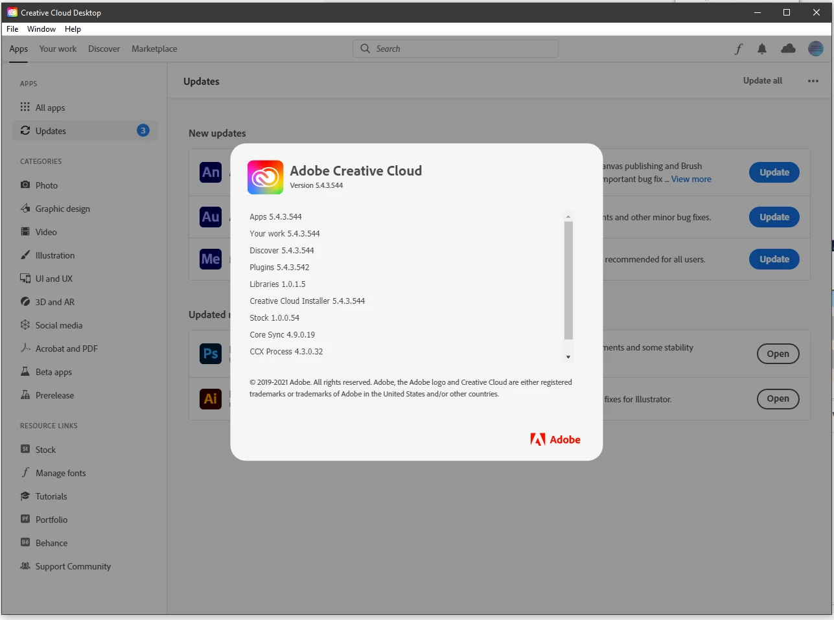This screenshot has width=834, height=620.
Task: Select Updates in the sidebar
Action: point(85,131)
